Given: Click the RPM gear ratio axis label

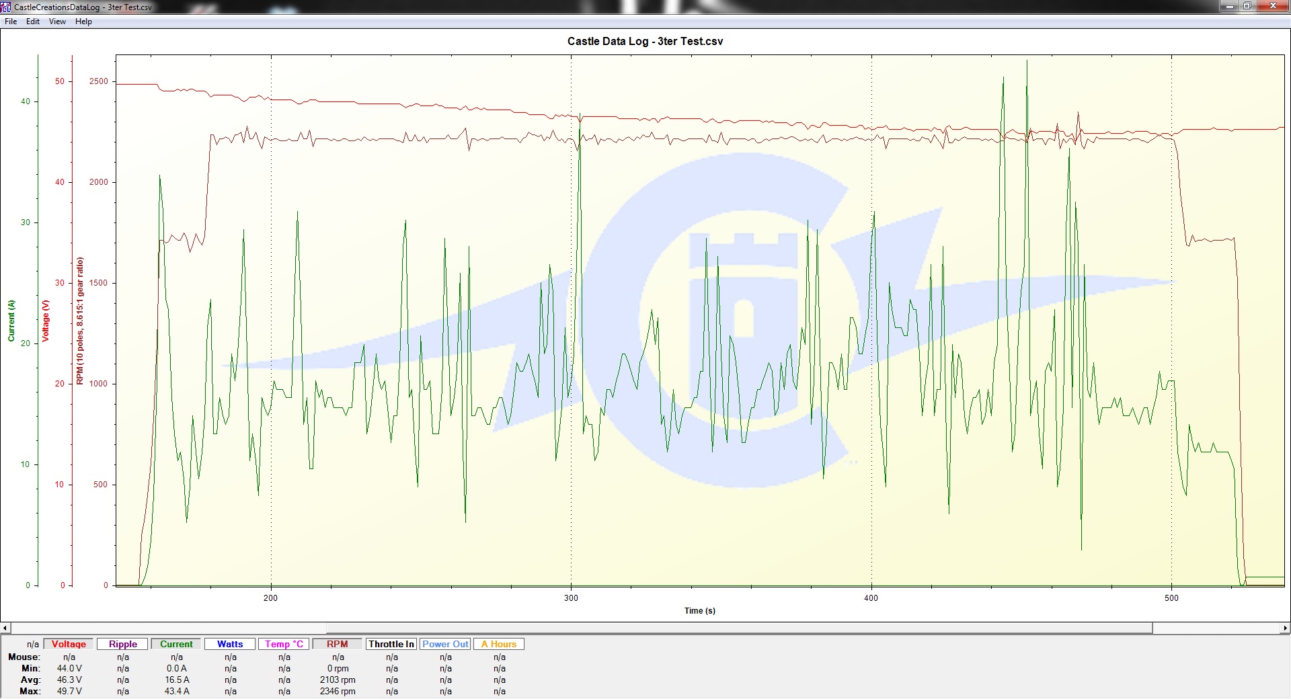Looking at the screenshot, I should (80, 321).
